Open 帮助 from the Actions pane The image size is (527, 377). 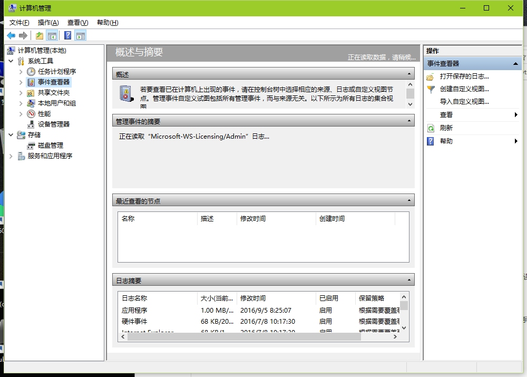tap(446, 141)
